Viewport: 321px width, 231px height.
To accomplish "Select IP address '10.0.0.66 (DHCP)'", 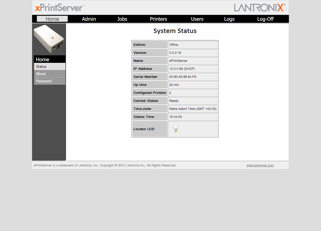I will [x=182, y=69].
